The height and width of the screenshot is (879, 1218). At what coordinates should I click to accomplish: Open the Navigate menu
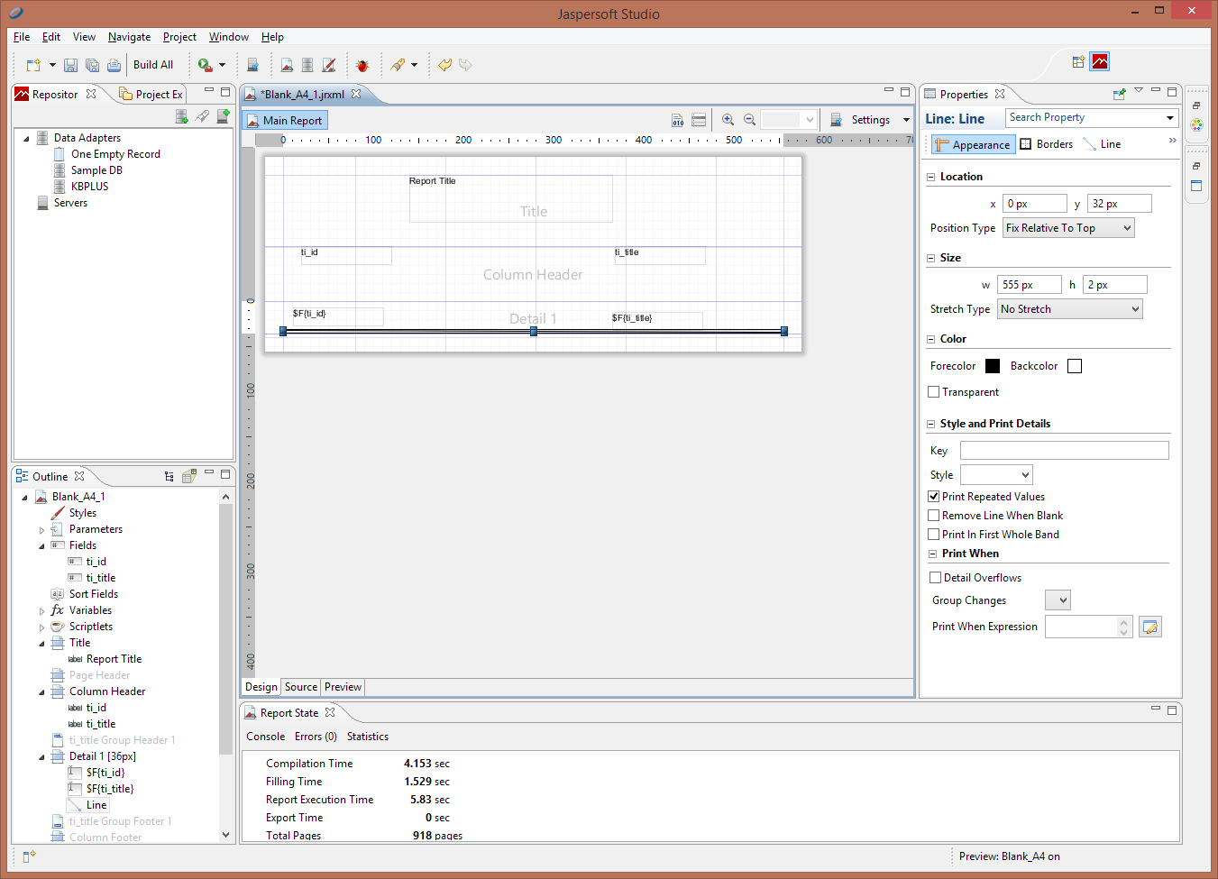pos(129,37)
